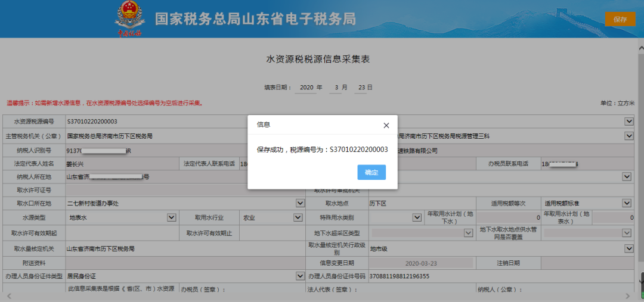This screenshot has height=302, width=644.
Task: Click the 保存 button at top right
Action: [x=620, y=19]
